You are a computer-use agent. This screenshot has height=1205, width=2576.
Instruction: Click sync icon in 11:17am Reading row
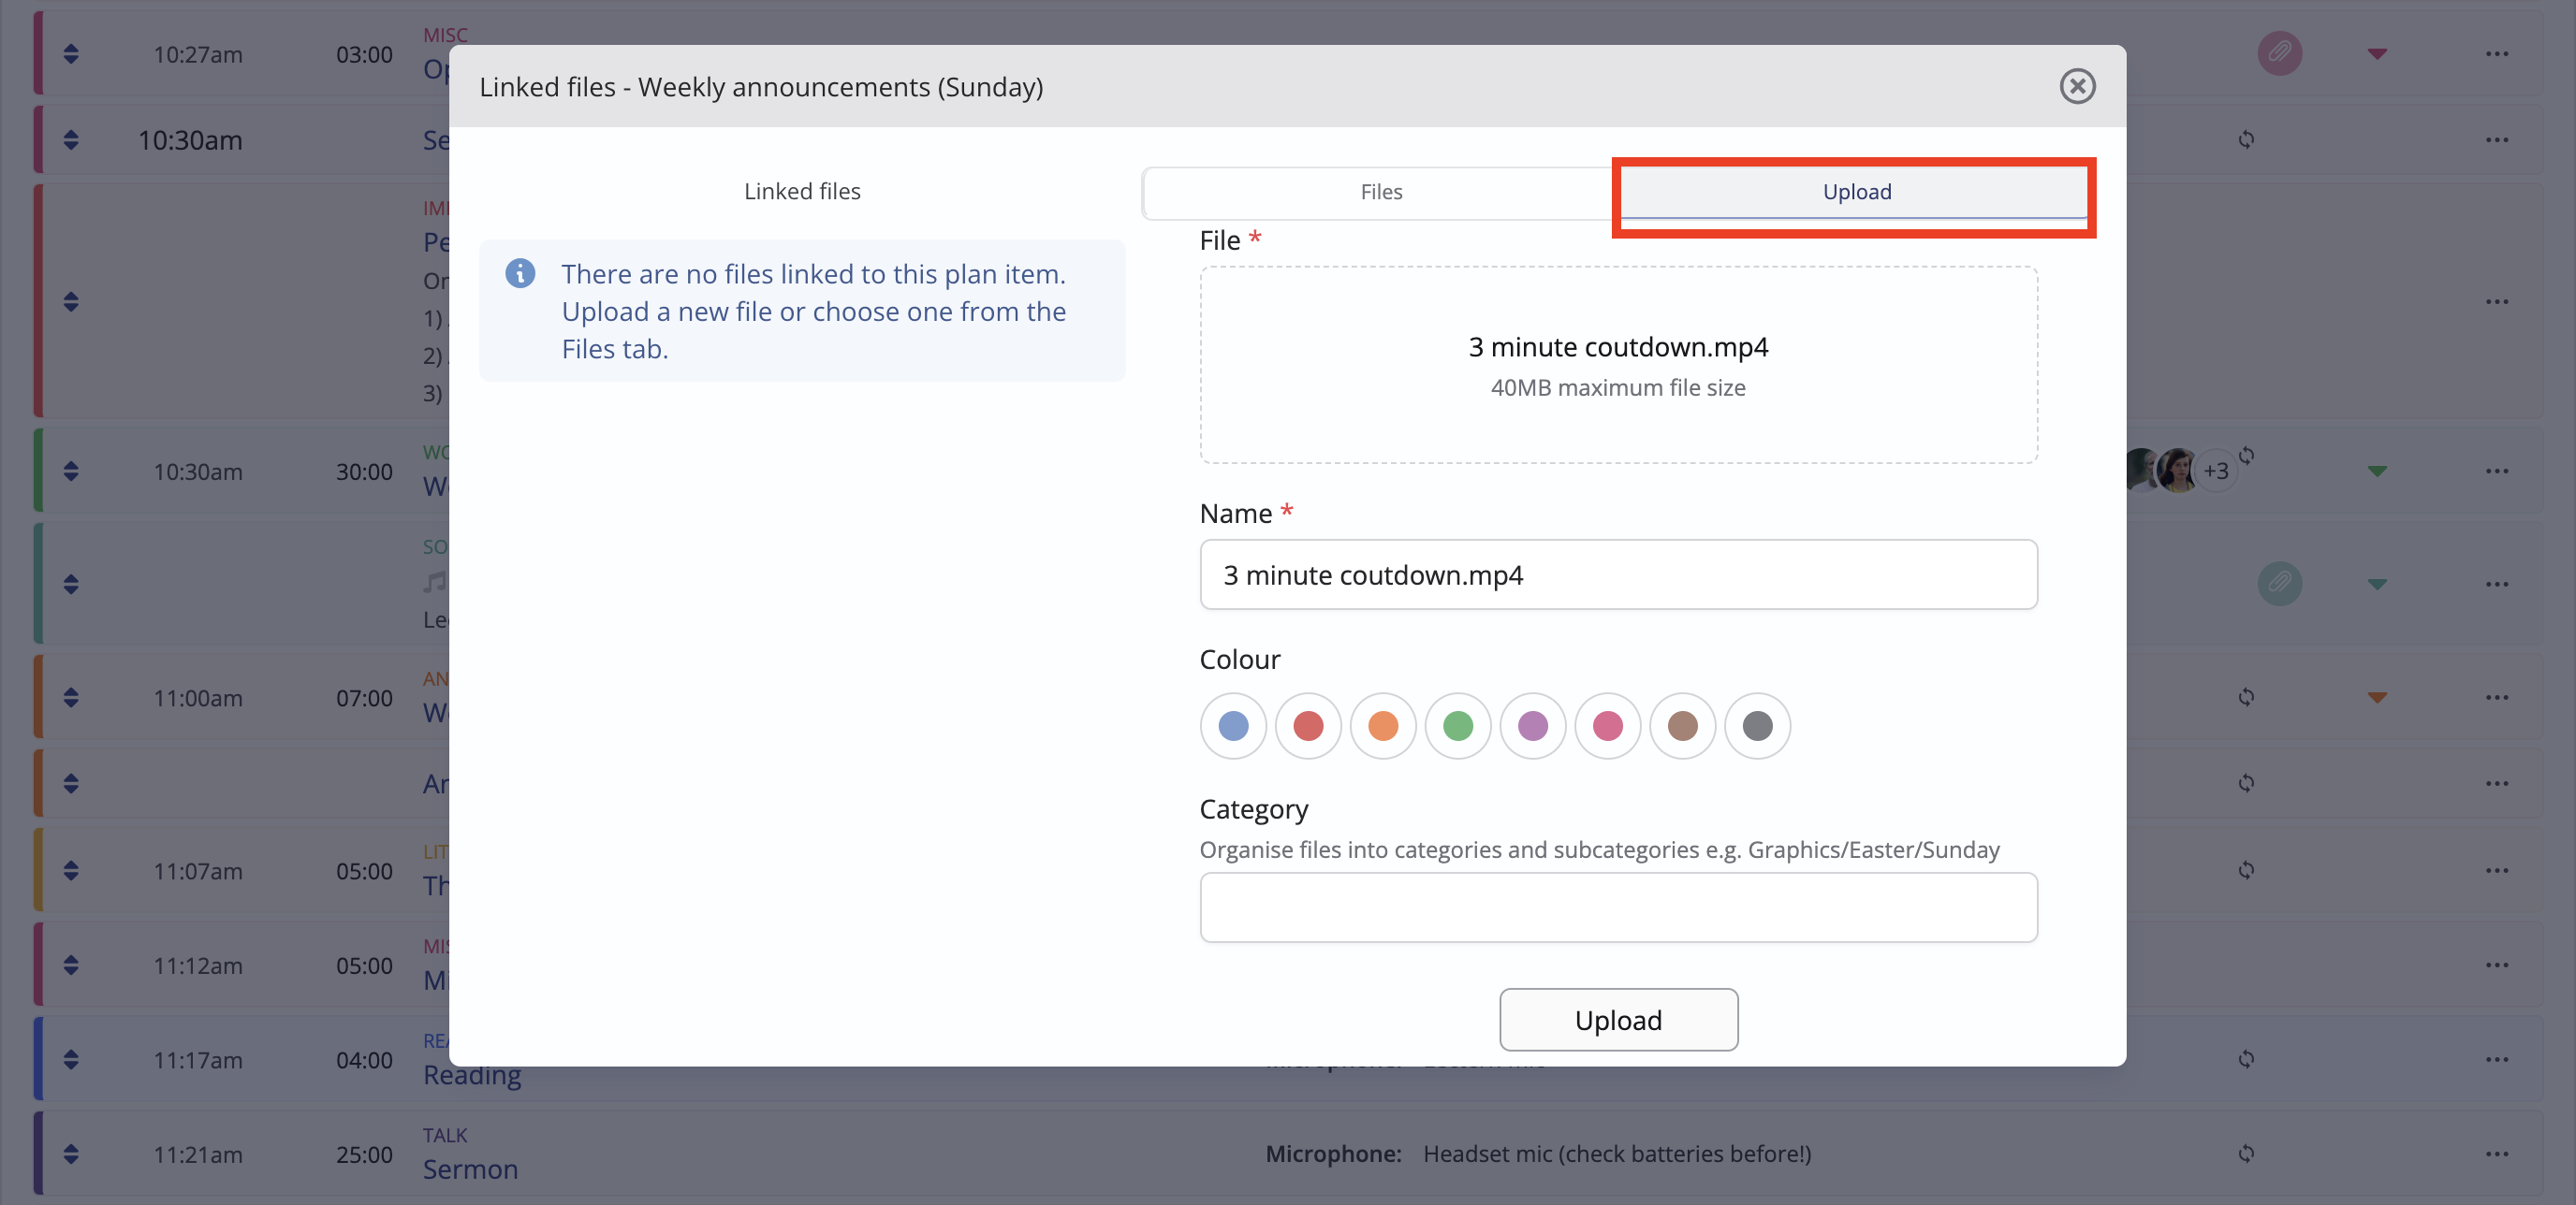(2246, 1059)
